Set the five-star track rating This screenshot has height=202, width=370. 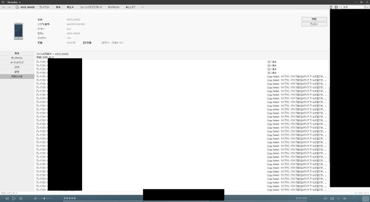click(x=70, y=198)
